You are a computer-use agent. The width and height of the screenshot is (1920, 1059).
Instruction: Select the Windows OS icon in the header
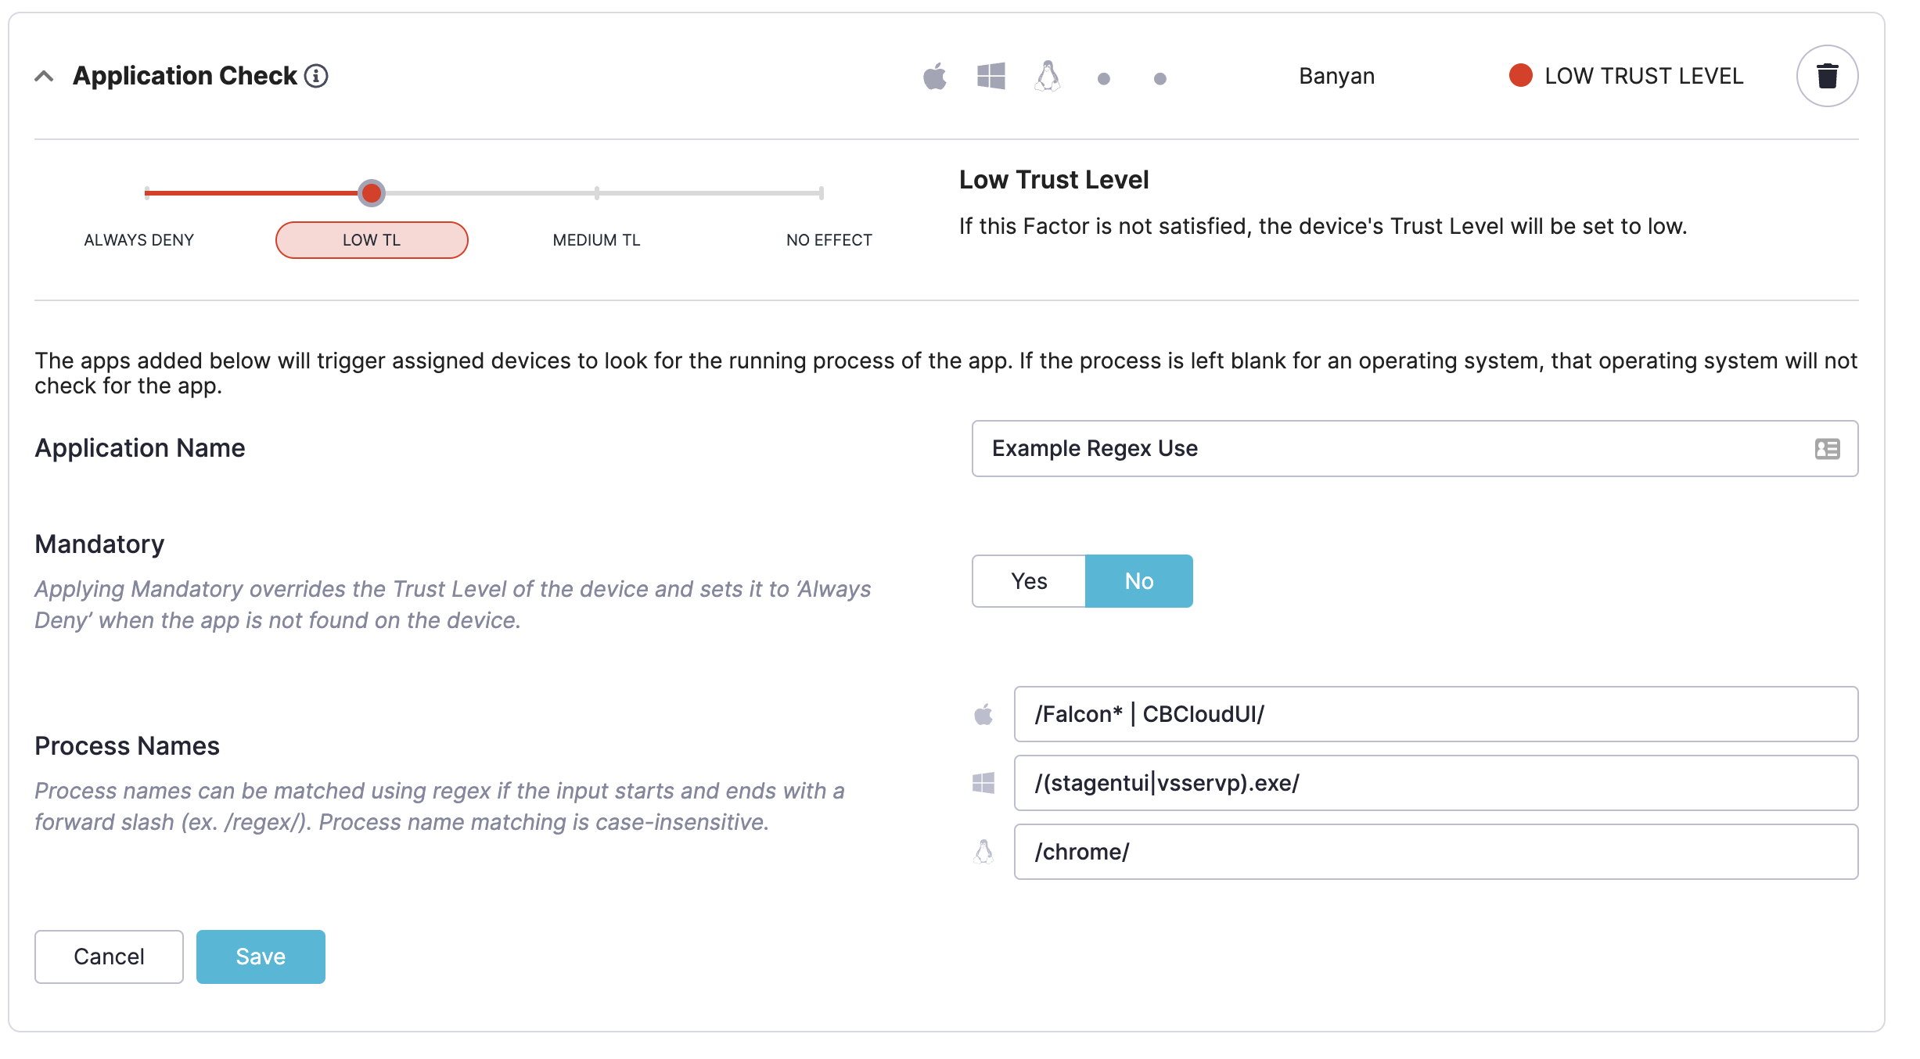tap(992, 76)
